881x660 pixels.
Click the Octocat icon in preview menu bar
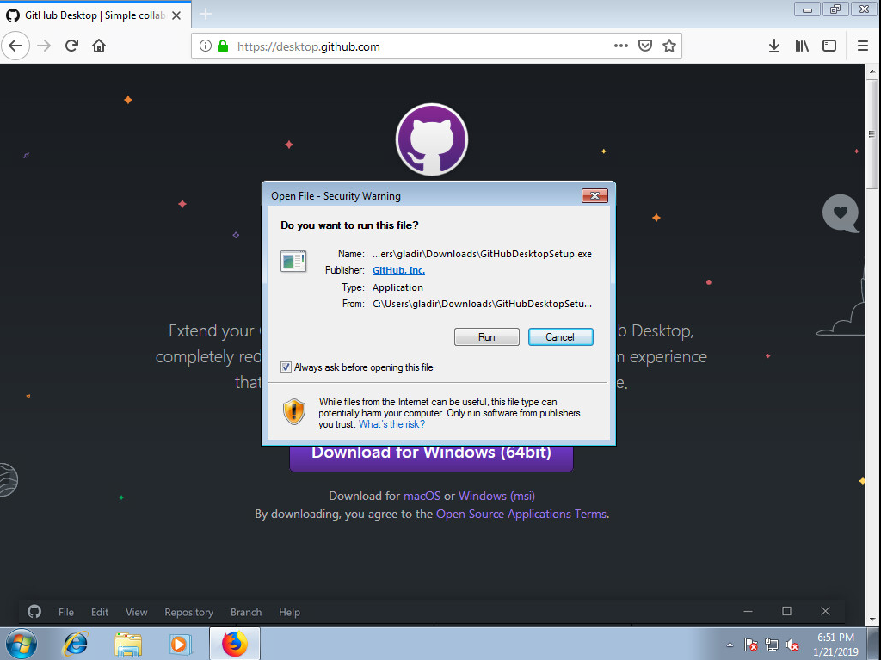click(x=34, y=612)
